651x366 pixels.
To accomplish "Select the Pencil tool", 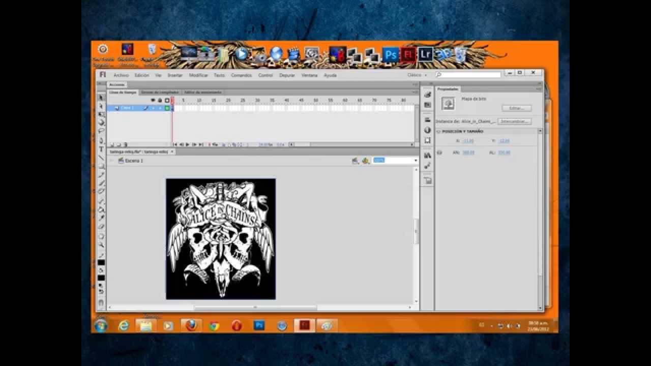I will click(x=101, y=174).
